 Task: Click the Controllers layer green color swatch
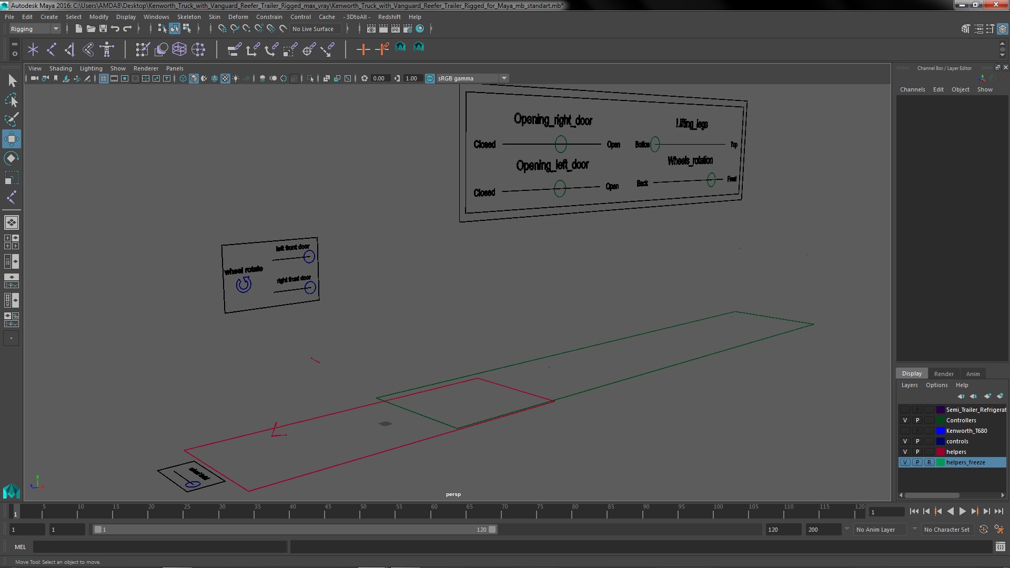point(940,420)
